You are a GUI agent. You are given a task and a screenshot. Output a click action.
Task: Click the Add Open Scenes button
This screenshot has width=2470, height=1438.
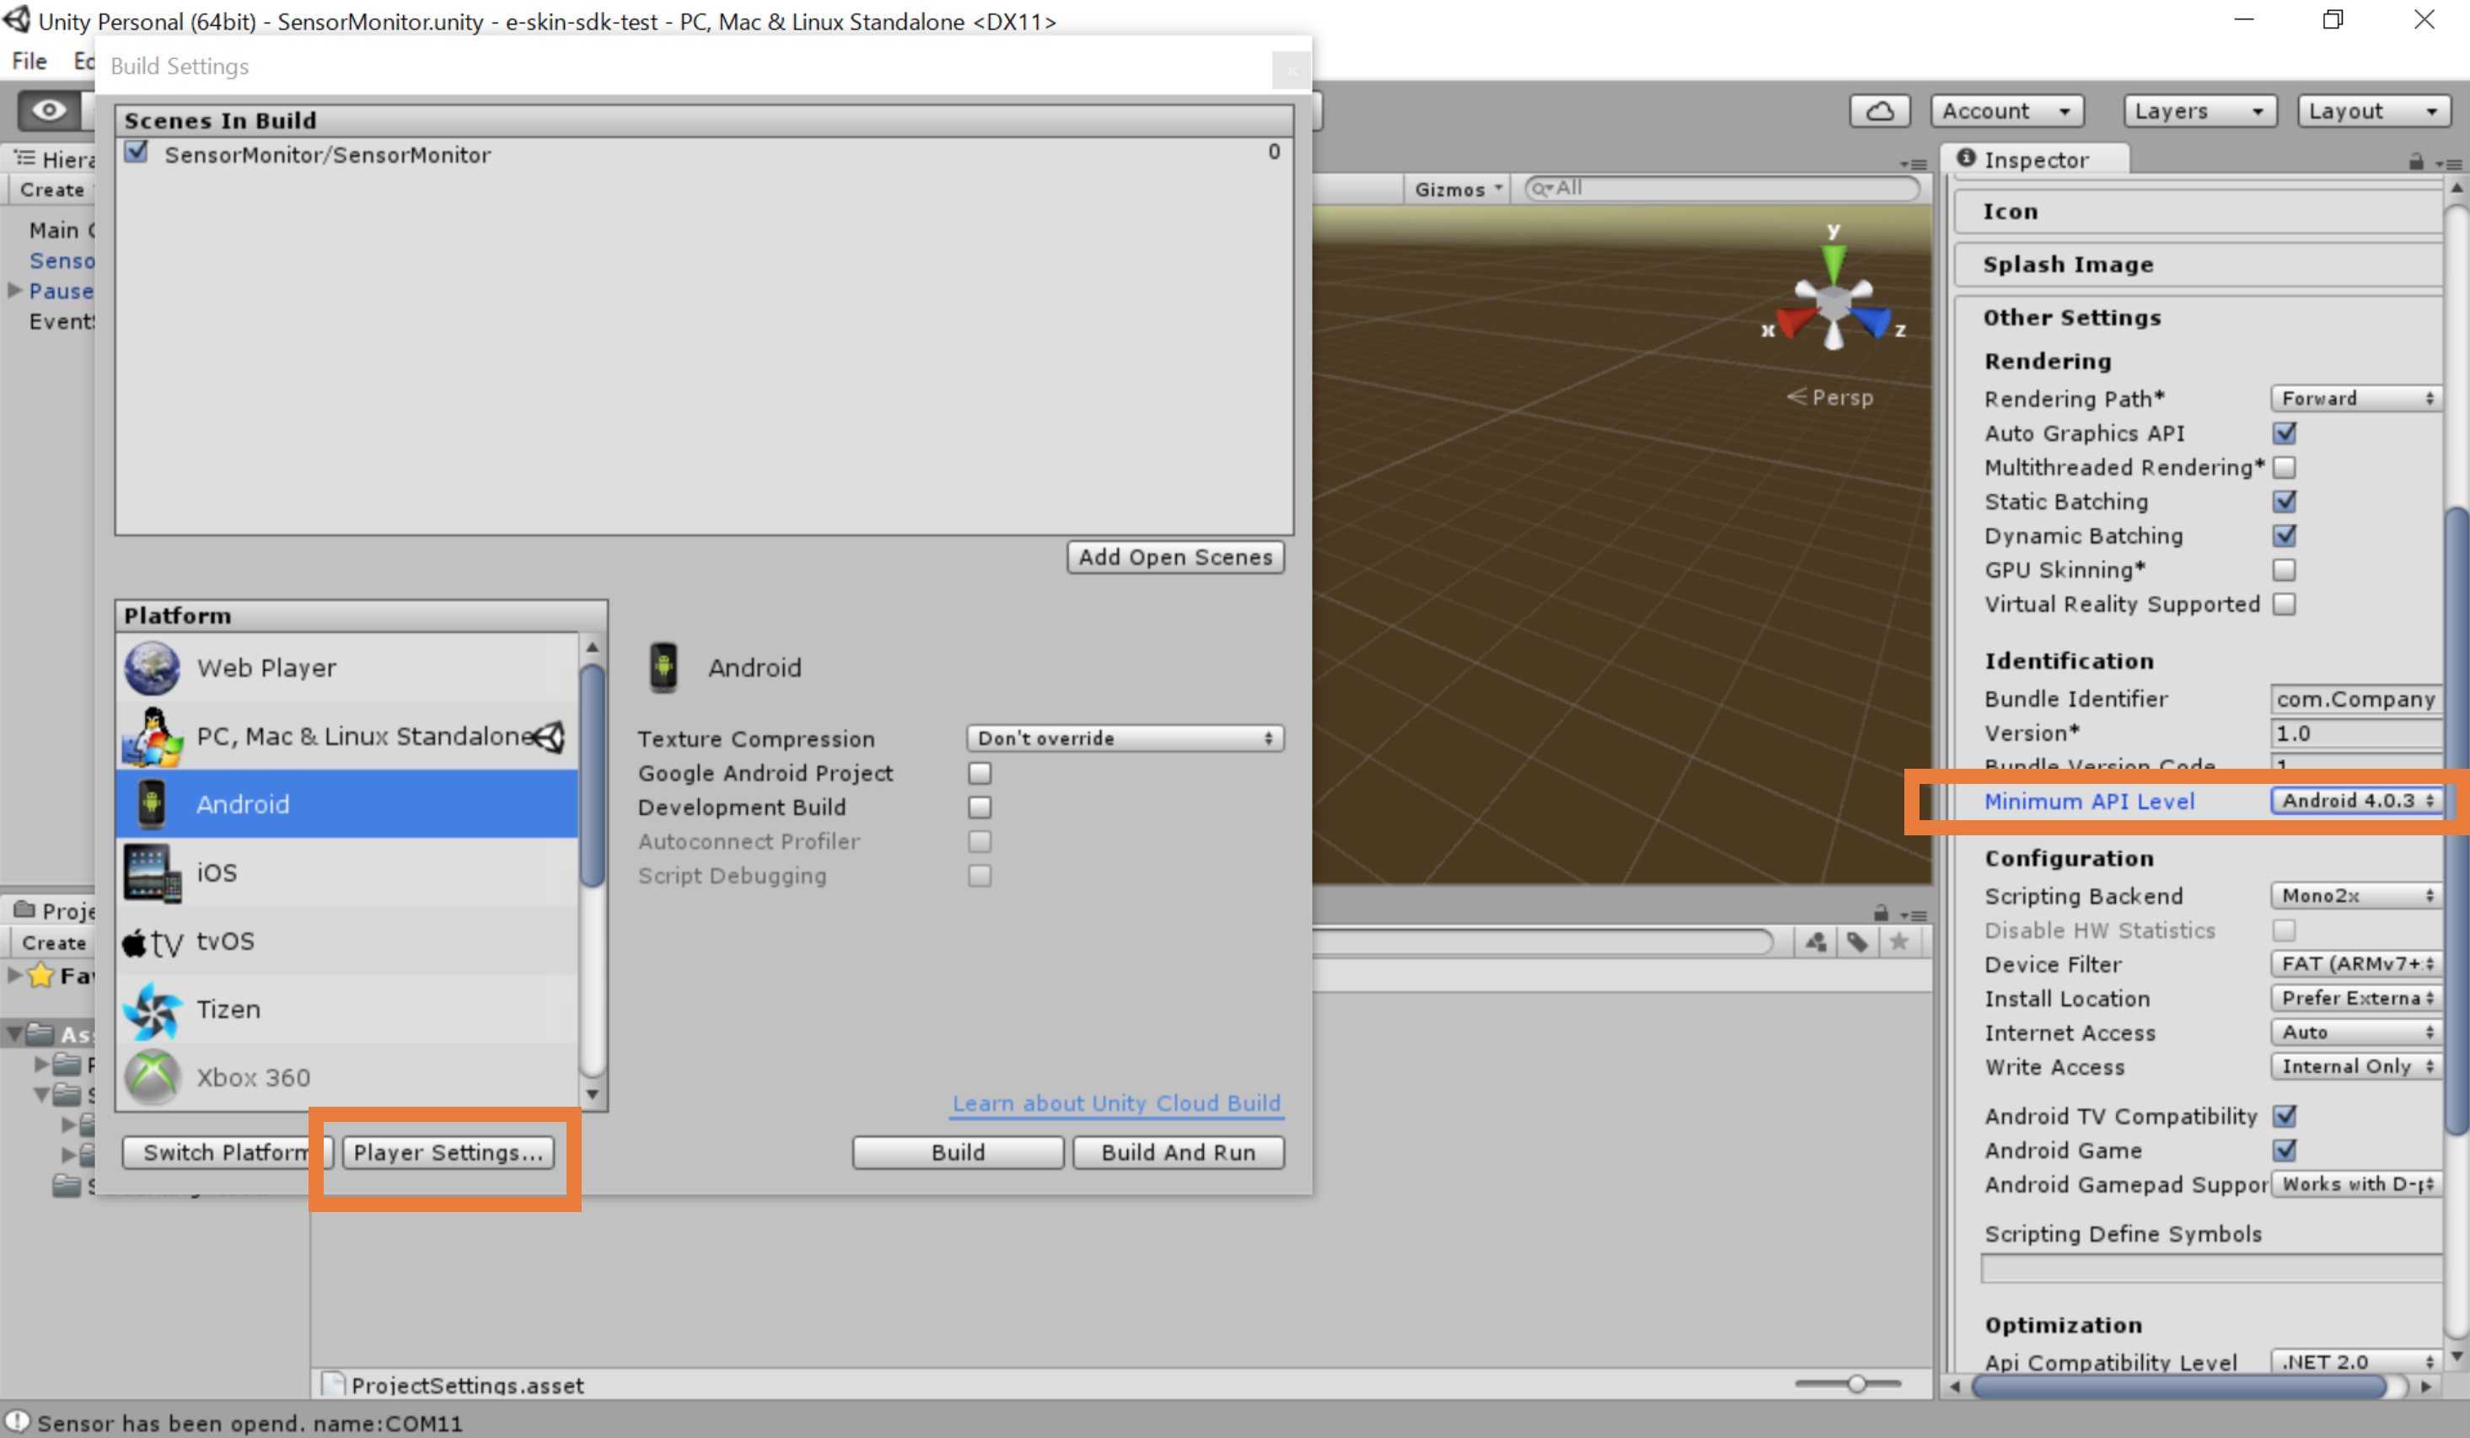click(x=1174, y=556)
